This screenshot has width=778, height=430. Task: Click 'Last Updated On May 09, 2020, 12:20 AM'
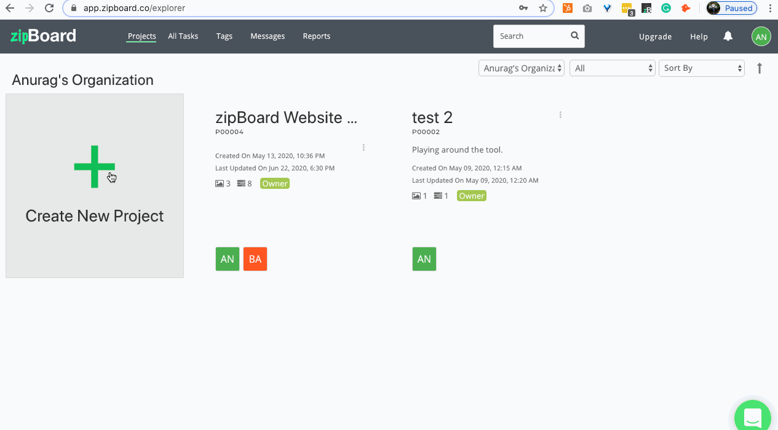(x=475, y=180)
